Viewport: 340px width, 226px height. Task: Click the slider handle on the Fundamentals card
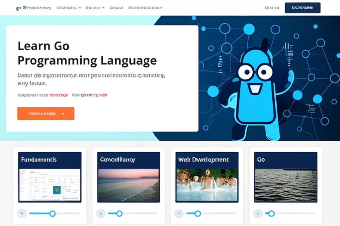click(53, 213)
